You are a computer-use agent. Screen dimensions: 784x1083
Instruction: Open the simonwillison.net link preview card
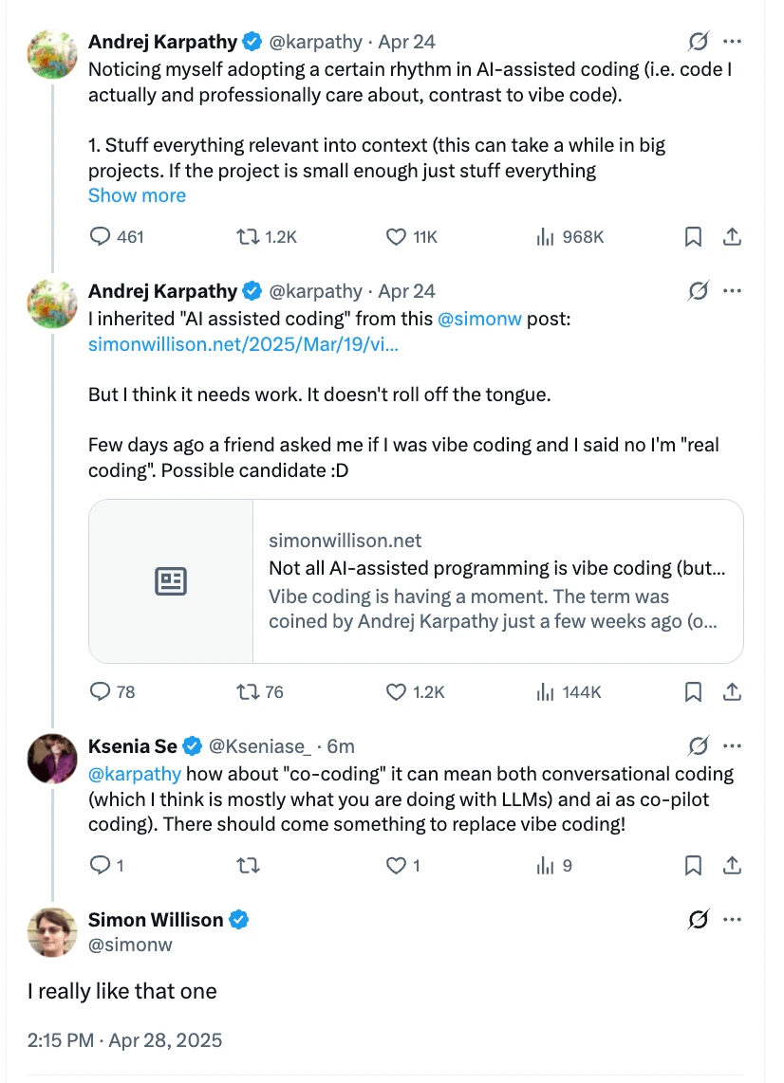416,580
